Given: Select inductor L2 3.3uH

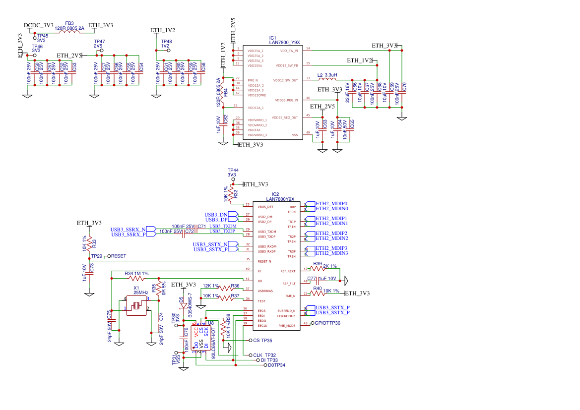Looking at the screenshot, I should pyautogui.click(x=327, y=79).
